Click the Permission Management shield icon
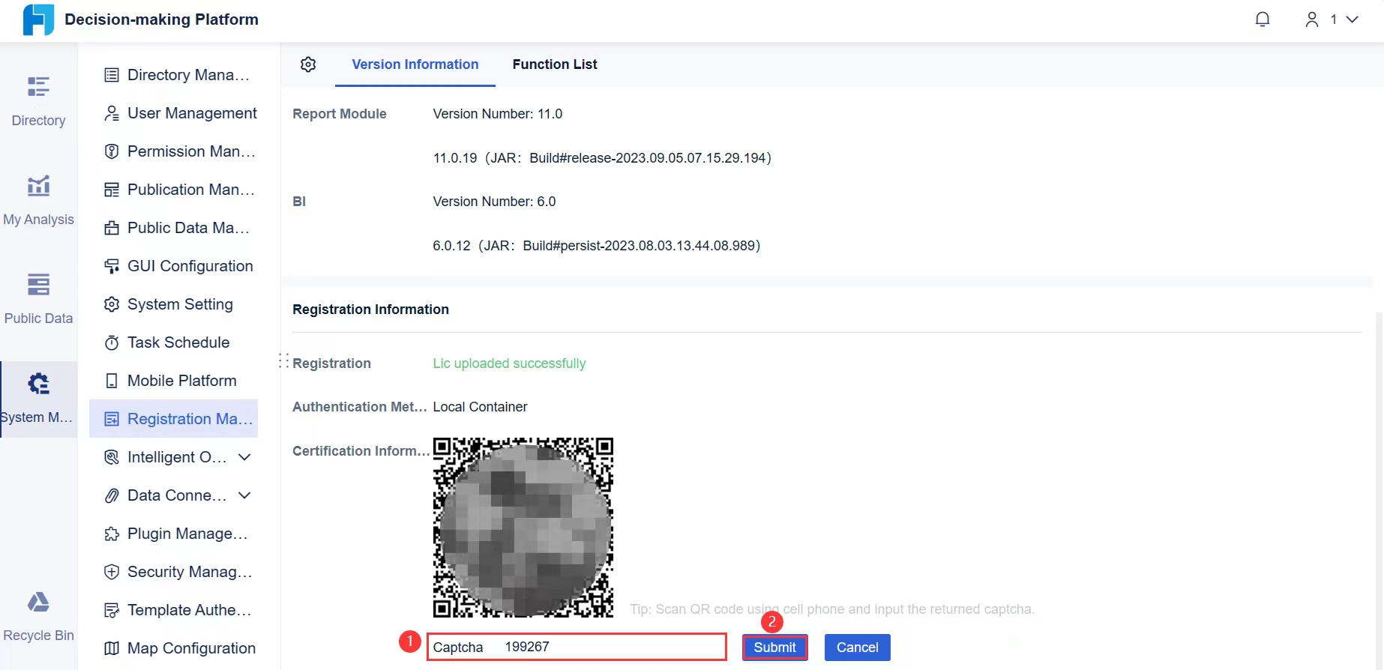 (112, 151)
